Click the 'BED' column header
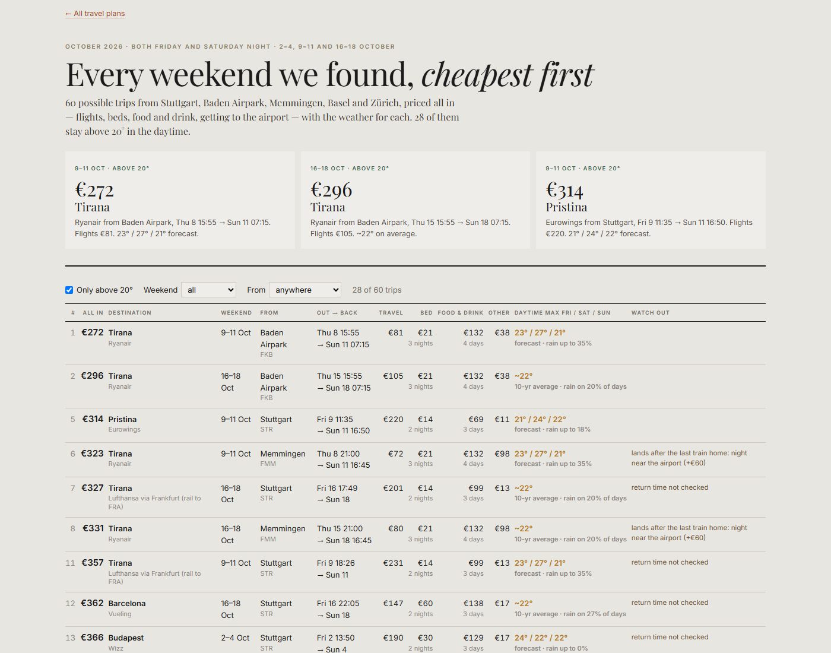 (426, 313)
